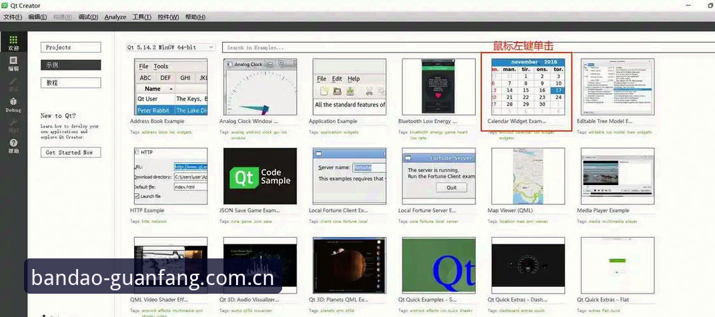Focus the Search in Examples field

pyautogui.click(x=468, y=47)
